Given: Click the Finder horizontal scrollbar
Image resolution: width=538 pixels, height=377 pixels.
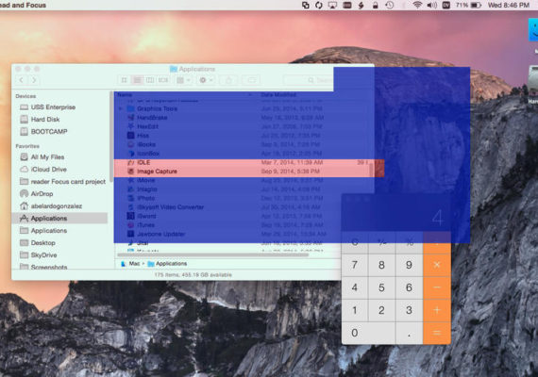Looking at the screenshot, I should 212,255.
